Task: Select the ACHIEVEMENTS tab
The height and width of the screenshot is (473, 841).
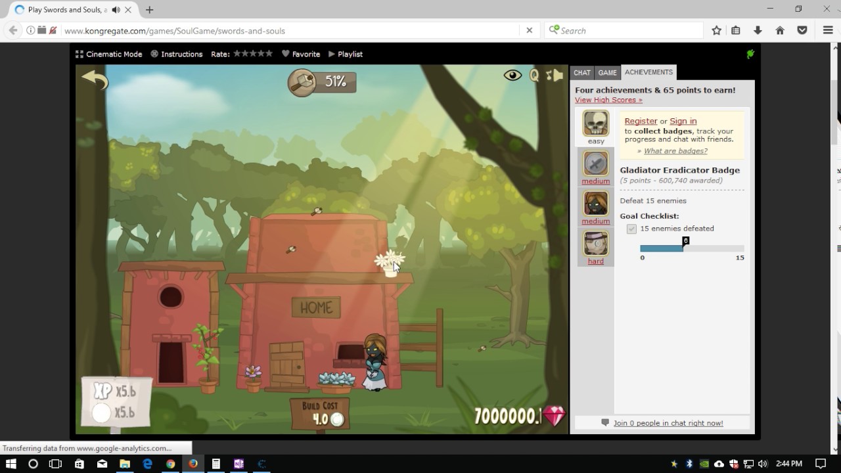Action: tap(648, 72)
